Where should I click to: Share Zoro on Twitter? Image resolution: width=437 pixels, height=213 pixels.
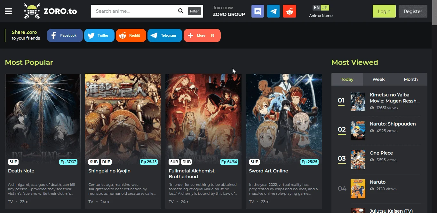[99, 35]
